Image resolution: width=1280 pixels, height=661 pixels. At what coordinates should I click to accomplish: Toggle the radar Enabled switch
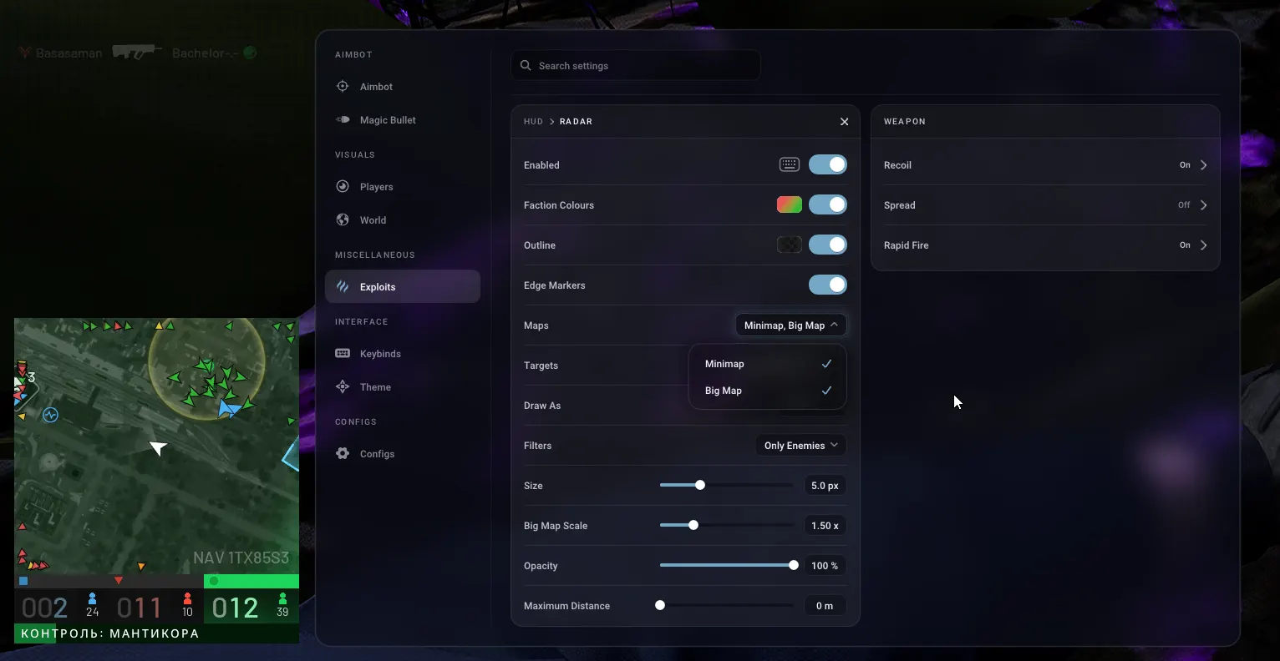(x=828, y=164)
